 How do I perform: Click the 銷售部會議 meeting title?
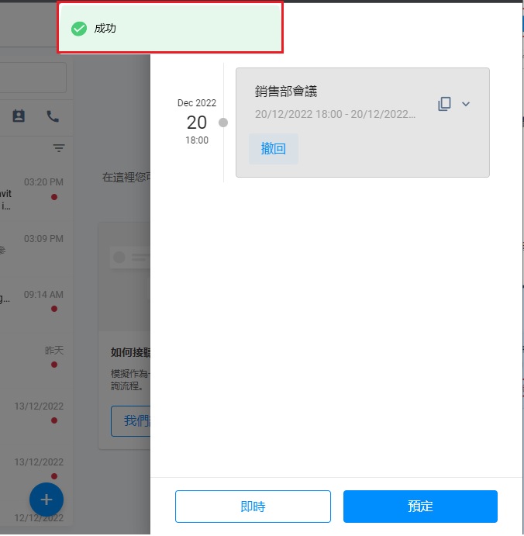286,92
